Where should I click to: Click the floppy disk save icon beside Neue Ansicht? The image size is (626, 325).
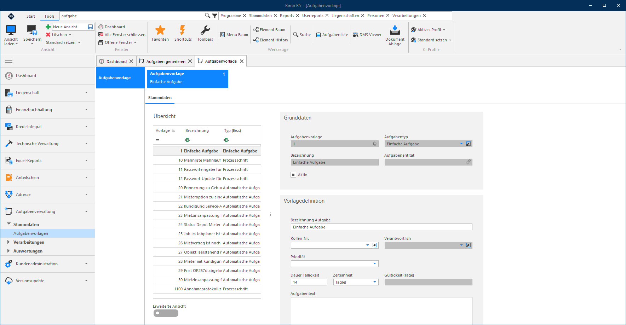(90, 27)
